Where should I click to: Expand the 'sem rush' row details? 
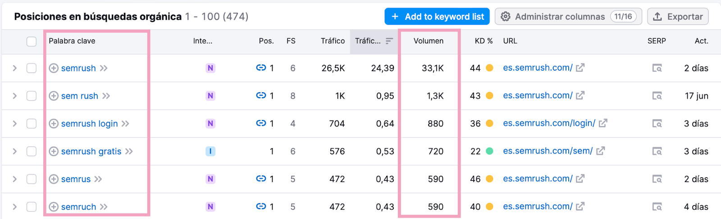(15, 96)
